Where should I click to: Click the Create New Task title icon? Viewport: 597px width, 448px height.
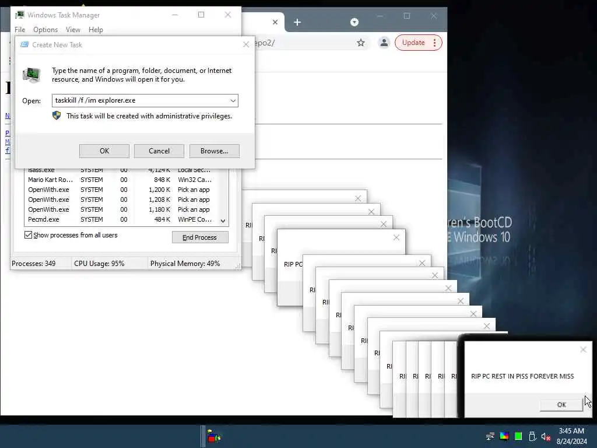24,44
